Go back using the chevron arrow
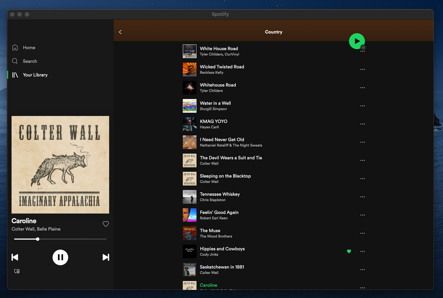Viewport: 443px width, 298px height. pos(120,32)
